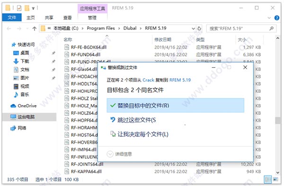Pin toggle beside 桌面 in quick access
This screenshot has height=186, width=284.
click(x=53, y=53)
